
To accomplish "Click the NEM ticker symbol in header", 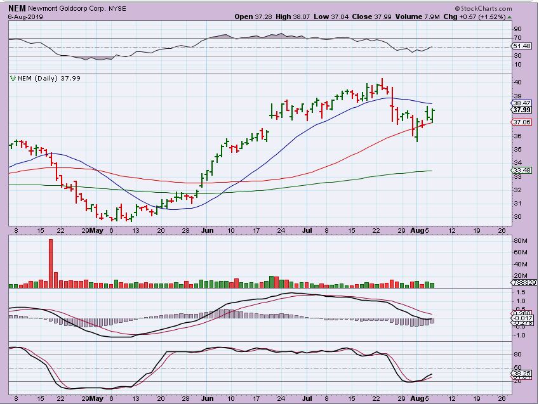I will 17,8.
